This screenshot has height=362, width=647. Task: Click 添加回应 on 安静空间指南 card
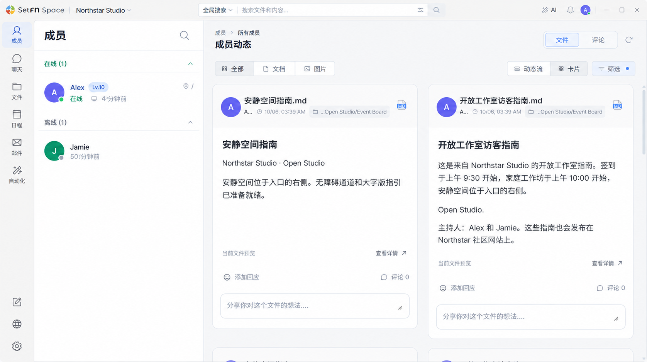tap(241, 277)
